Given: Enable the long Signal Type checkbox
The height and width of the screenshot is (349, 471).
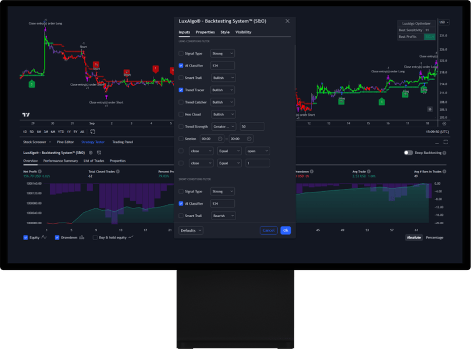Looking at the screenshot, I should 181,54.
